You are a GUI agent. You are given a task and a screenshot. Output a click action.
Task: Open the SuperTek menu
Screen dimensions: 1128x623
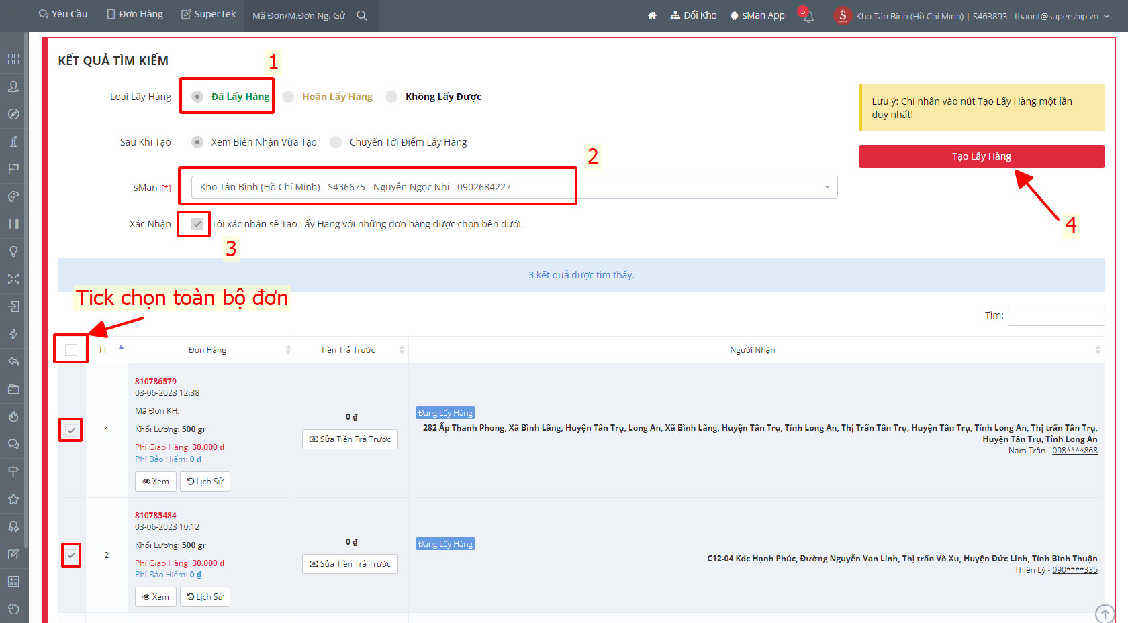click(209, 14)
